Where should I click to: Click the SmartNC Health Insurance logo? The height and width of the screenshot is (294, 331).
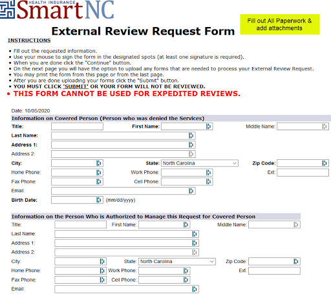[x=57, y=10]
